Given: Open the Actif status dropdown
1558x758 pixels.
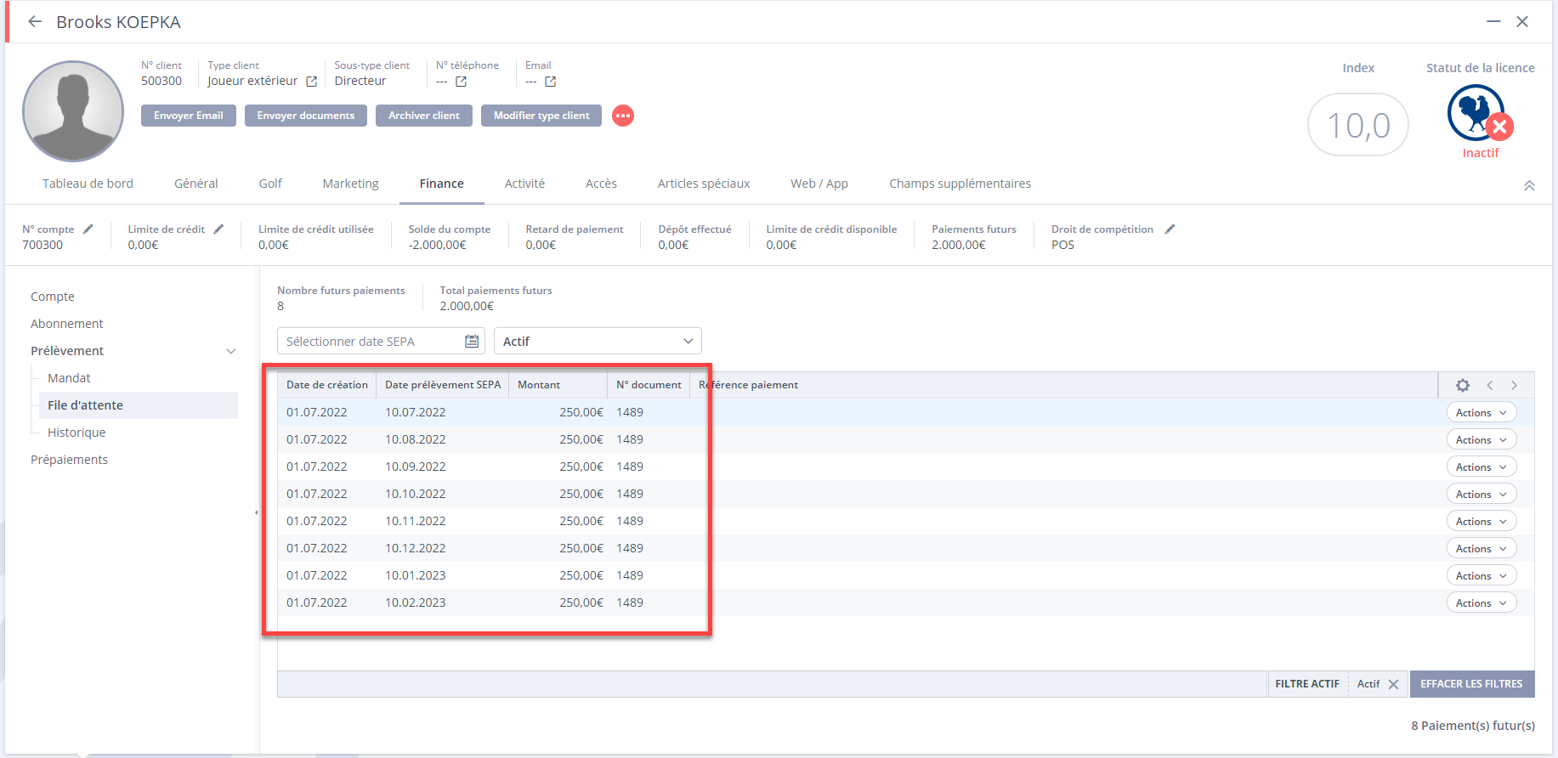Looking at the screenshot, I should click(598, 342).
